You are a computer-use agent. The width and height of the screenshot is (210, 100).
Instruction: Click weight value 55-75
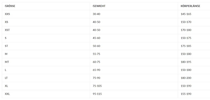[96, 54]
